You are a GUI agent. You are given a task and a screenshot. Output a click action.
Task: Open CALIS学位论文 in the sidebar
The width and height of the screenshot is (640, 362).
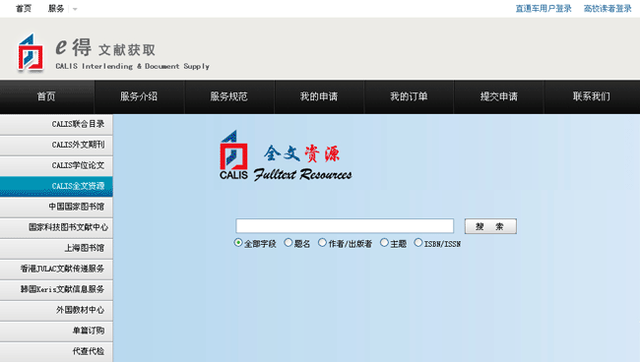point(56,165)
